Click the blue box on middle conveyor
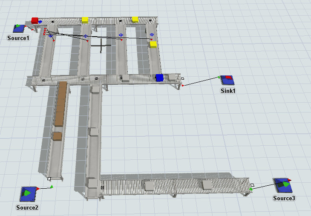This screenshot has width=311, height=216. coord(159,78)
